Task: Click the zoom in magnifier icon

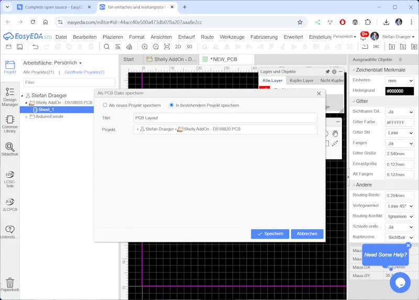Action: pos(145,47)
